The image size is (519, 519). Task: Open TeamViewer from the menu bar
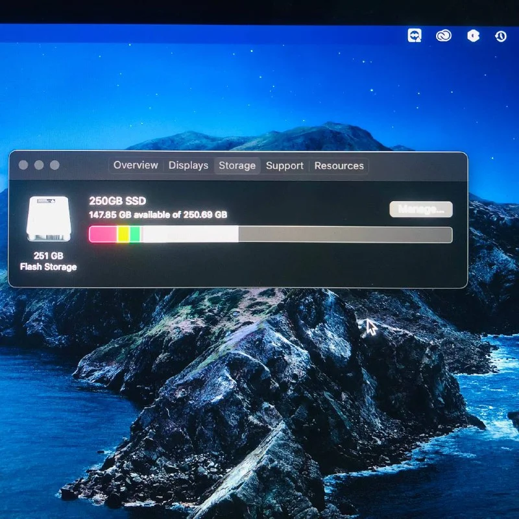(x=415, y=36)
